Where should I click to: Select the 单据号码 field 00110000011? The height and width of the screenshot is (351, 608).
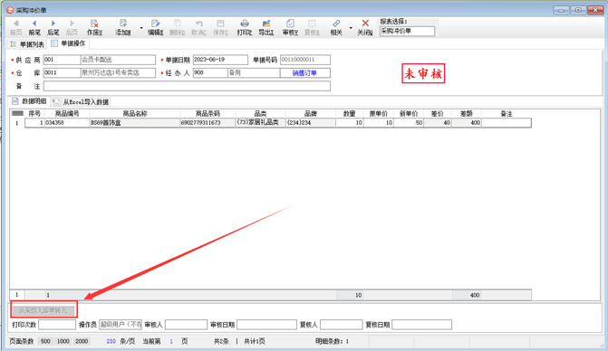pyautogui.click(x=305, y=60)
